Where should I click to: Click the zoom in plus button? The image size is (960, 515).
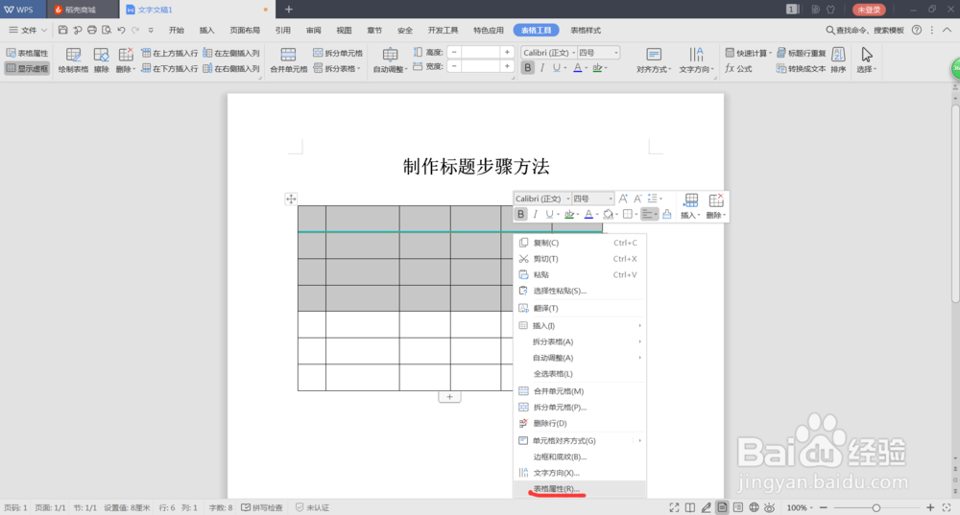pyautogui.click(x=930, y=507)
